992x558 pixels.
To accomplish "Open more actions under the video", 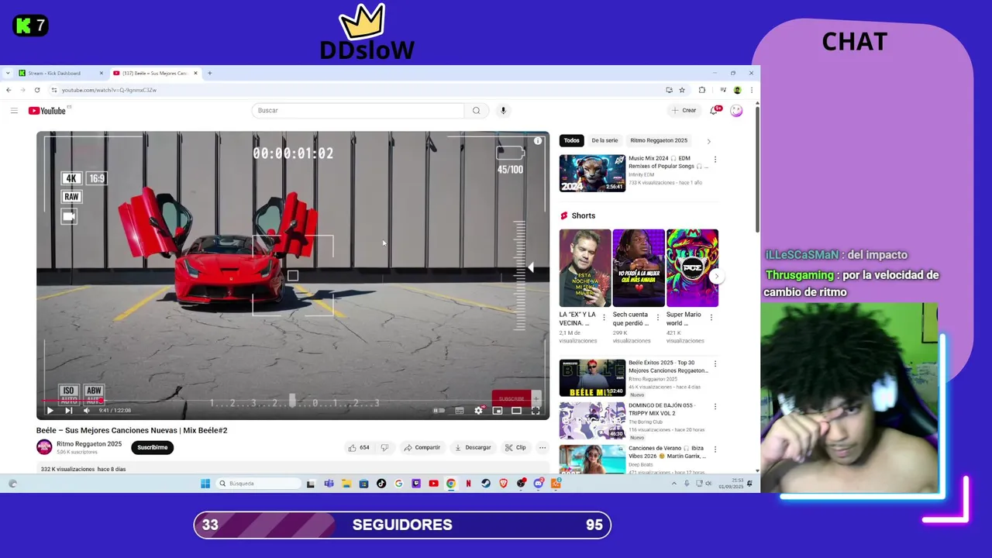I will pyautogui.click(x=542, y=447).
